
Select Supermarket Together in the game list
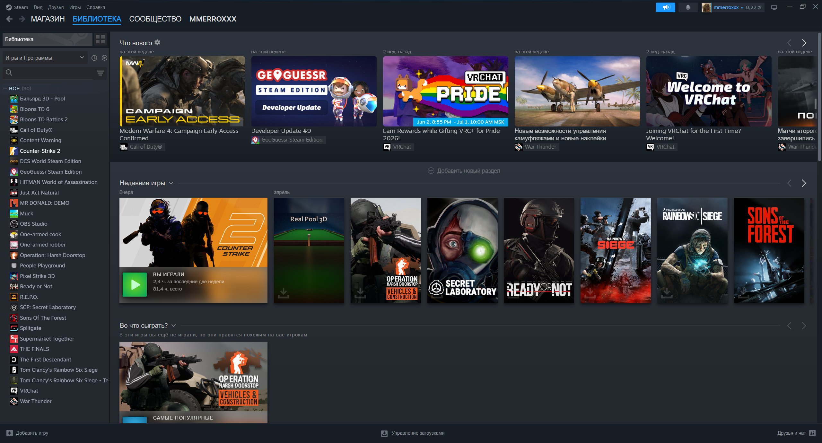[47, 339]
